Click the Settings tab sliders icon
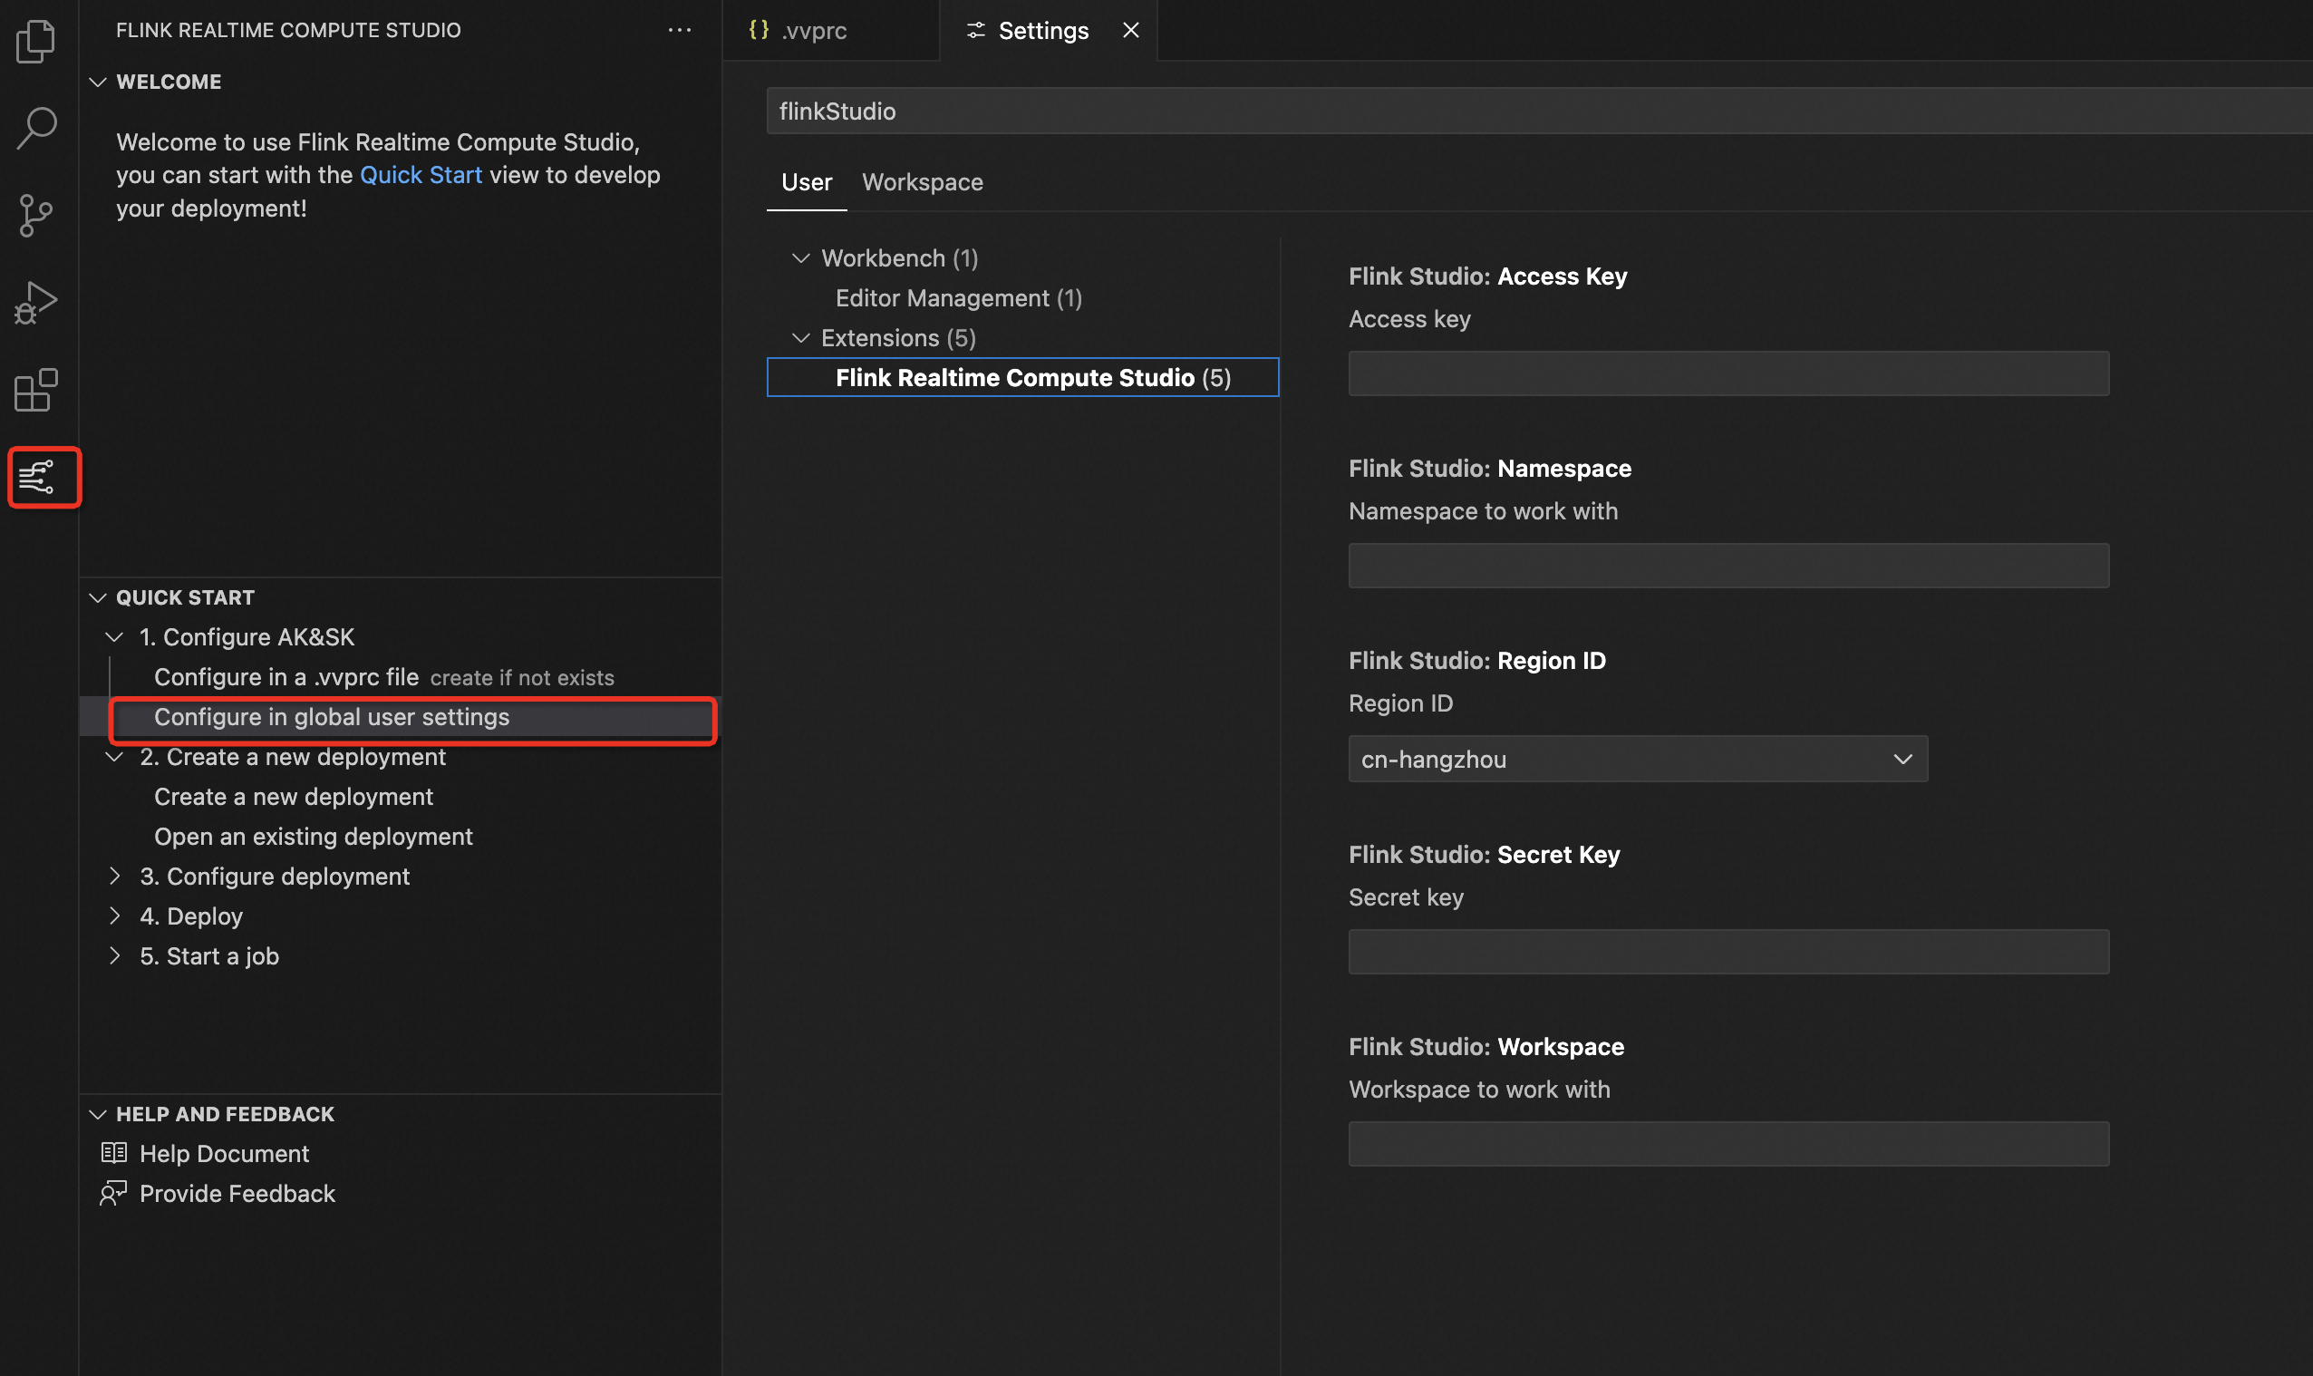This screenshot has height=1376, width=2313. click(975, 31)
